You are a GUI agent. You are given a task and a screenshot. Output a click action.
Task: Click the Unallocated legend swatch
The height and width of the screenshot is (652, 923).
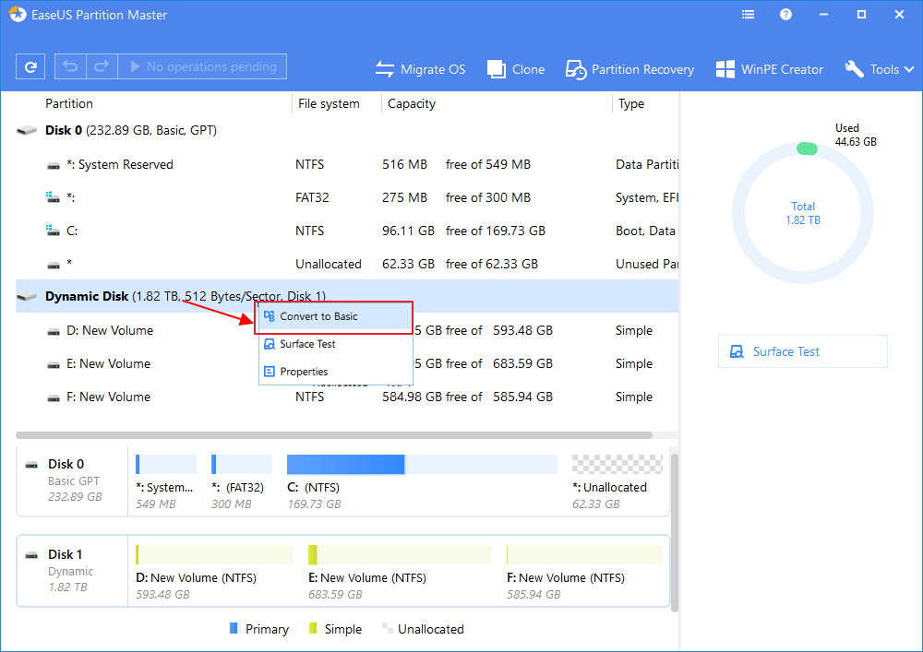[x=387, y=628]
